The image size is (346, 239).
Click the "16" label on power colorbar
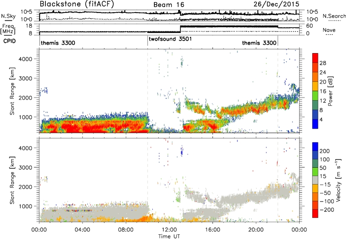coord(323,91)
